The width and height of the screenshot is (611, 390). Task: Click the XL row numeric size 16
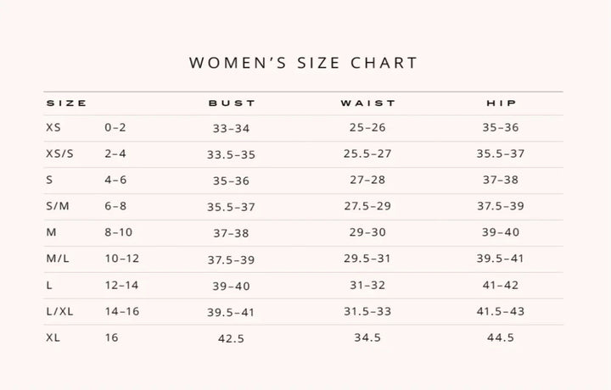click(x=111, y=337)
